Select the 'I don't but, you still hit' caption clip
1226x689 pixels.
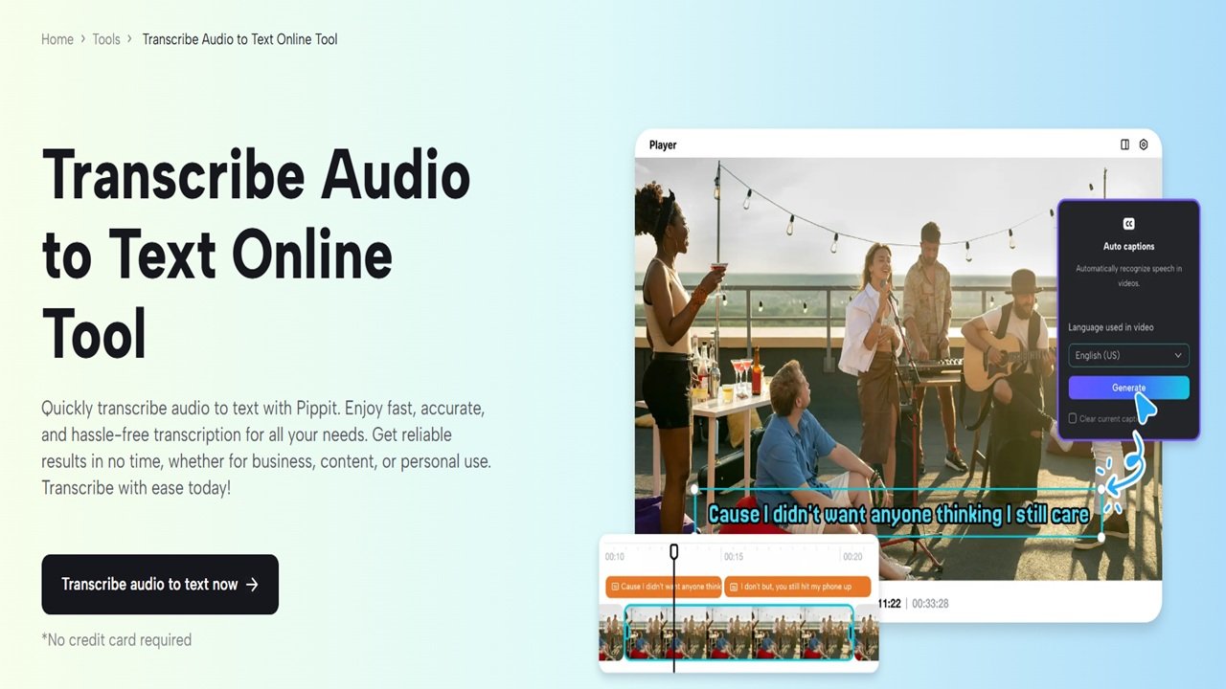click(798, 587)
